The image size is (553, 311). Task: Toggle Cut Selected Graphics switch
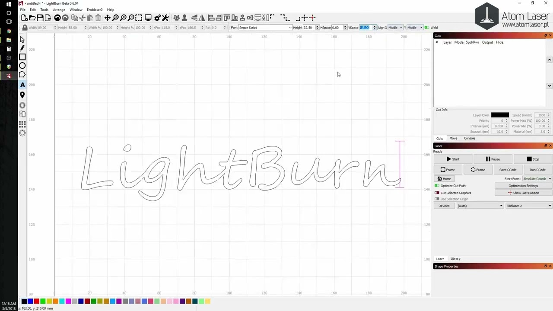point(437,193)
